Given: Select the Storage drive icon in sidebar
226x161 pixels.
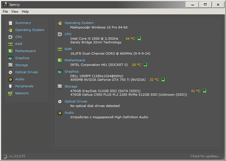Looking at the screenshot, I should click(x=10, y=65).
